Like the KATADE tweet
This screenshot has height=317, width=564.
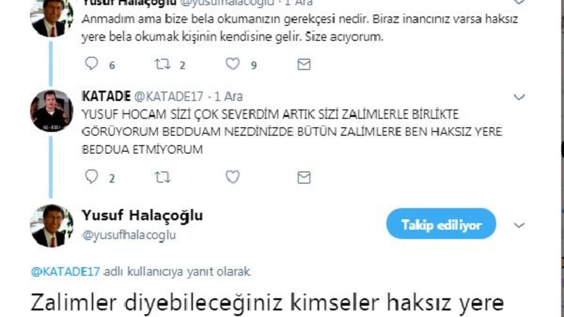[x=233, y=177]
